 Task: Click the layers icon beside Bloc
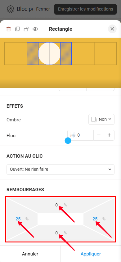click(x=11, y=9)
